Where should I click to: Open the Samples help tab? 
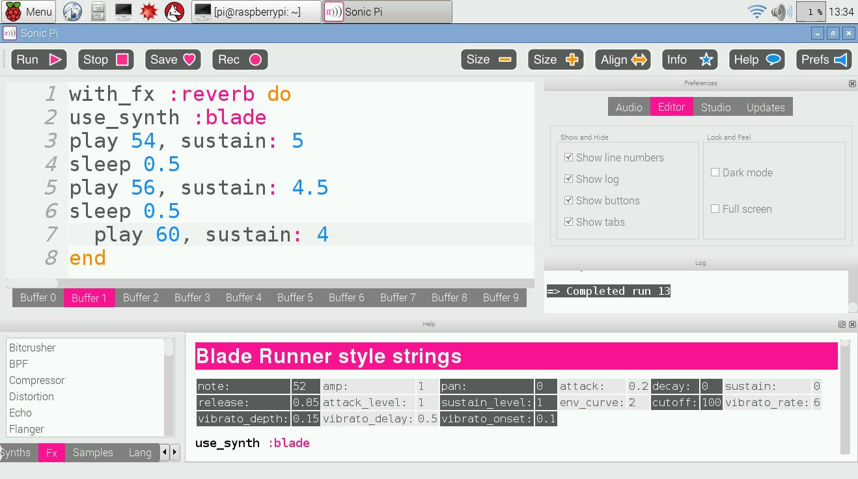[x=92, y=452]
